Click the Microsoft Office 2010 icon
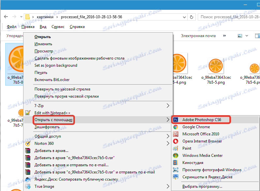The width and height of the screenshot is (260, 191). click(x=175, y=134)
